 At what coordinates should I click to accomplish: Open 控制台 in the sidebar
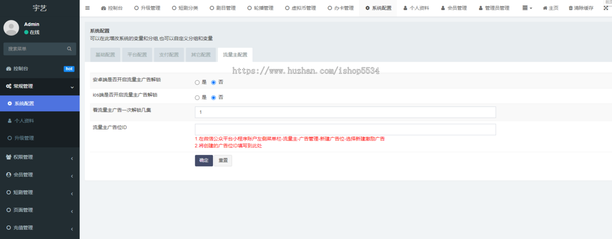[40, 69]
